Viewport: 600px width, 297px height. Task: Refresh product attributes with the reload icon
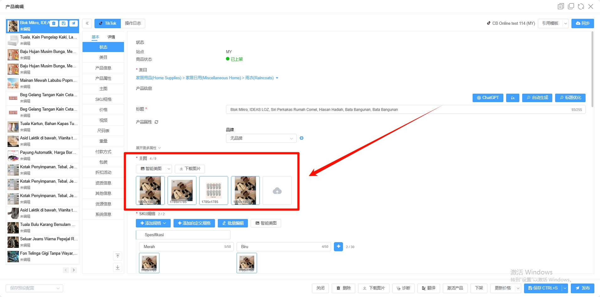[156, 122]
